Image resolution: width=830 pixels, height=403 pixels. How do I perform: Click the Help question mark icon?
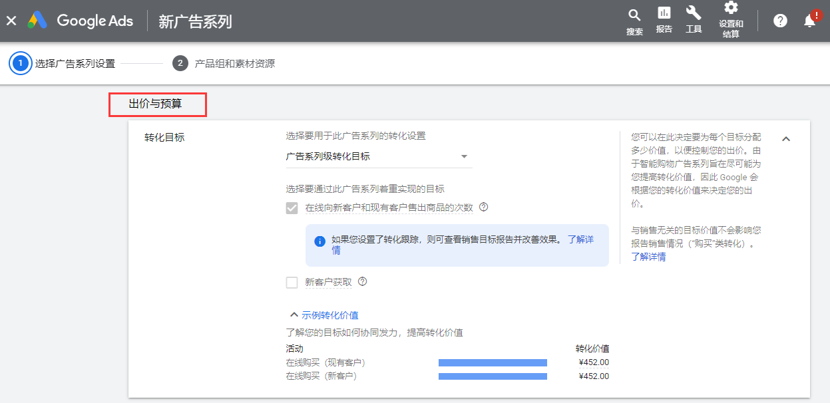click(780, 21)
